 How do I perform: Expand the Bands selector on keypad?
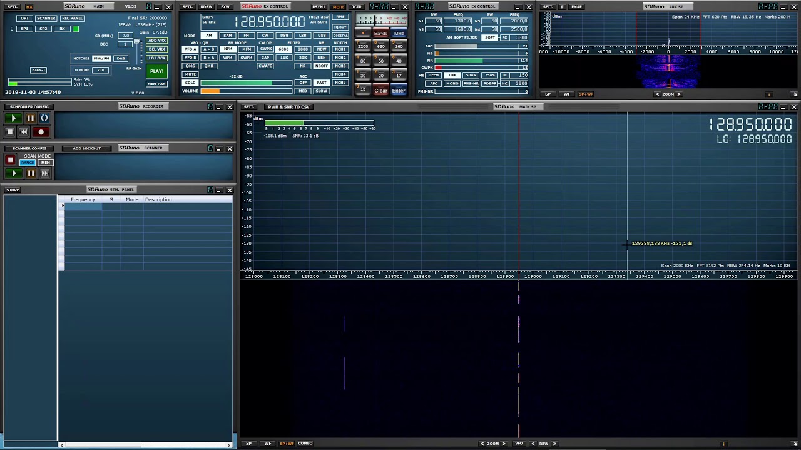[x=380, y=33]
